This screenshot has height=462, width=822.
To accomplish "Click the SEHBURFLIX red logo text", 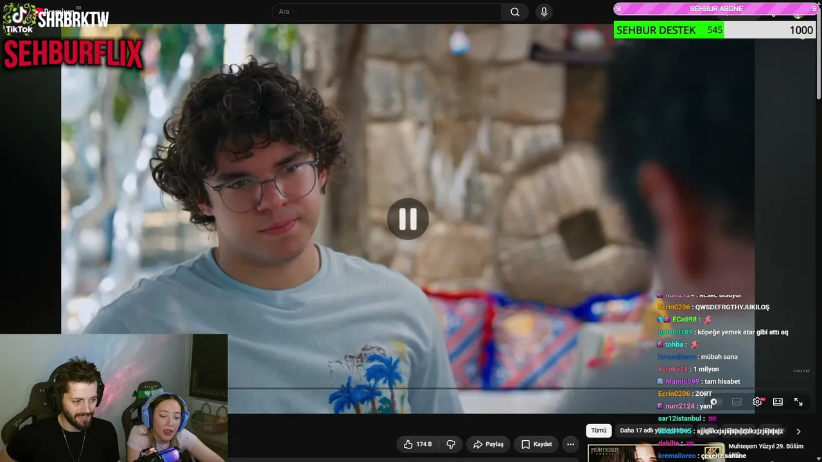I will (x=73, y=55).
